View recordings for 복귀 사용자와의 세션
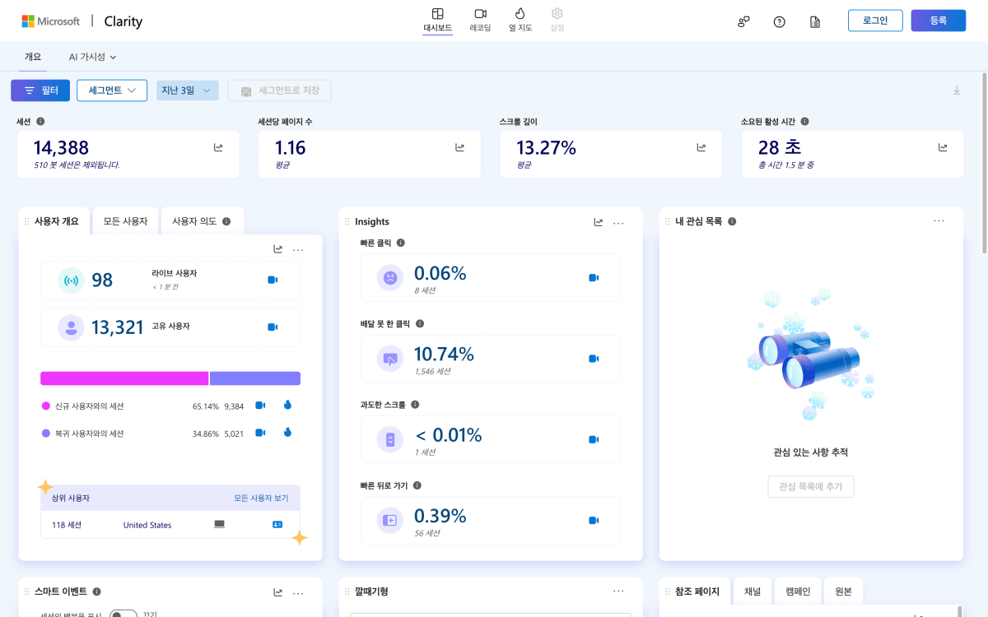 pyautogui.click(x=260, y=433)
